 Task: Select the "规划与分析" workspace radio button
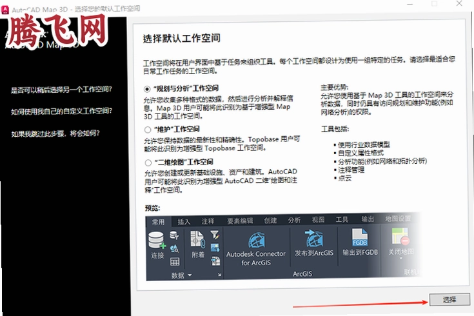[147, 89]
